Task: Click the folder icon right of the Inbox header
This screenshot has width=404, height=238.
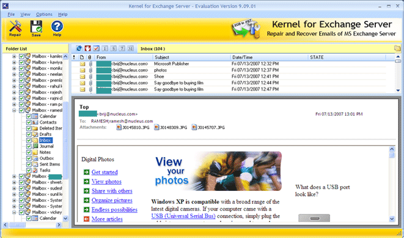Action: [x=397, y=48]
